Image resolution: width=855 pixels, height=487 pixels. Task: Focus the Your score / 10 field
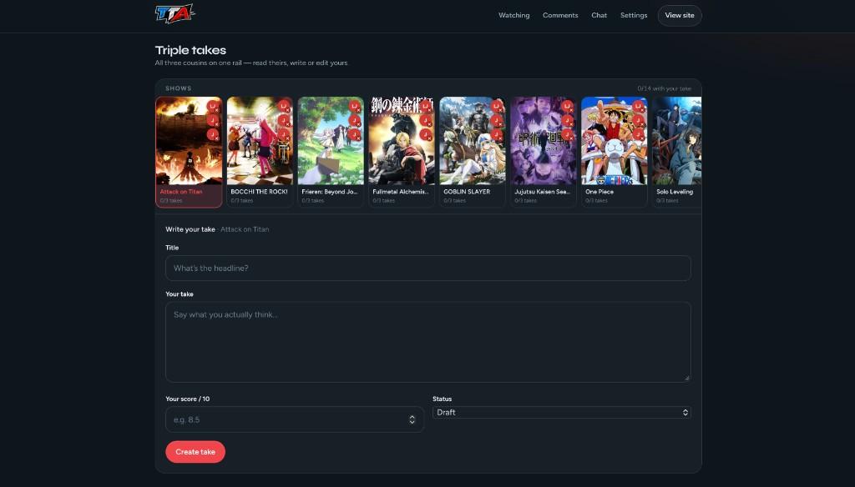[295, 419]
